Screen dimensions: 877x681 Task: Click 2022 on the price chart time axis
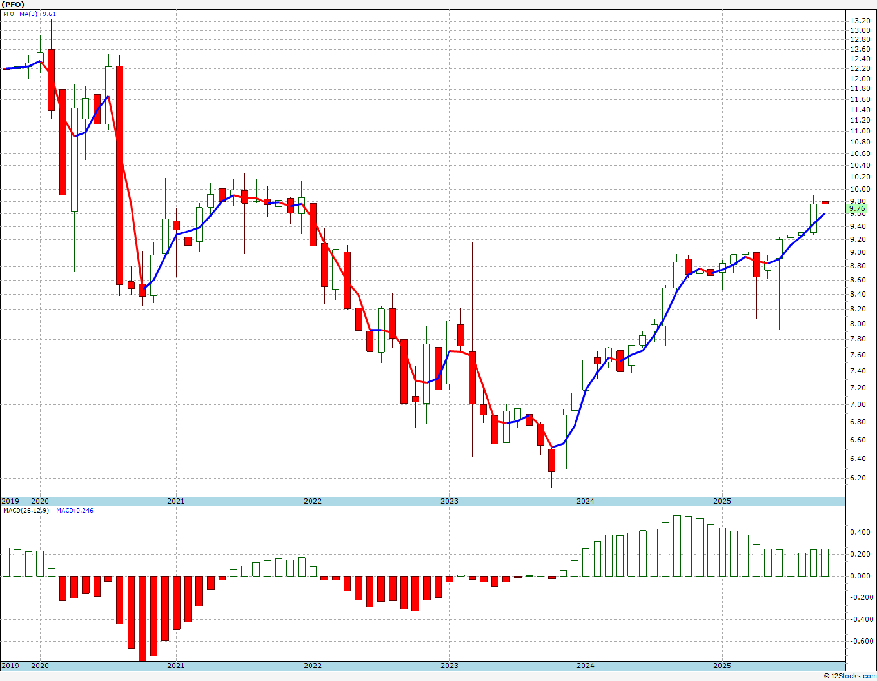(313, 501)
